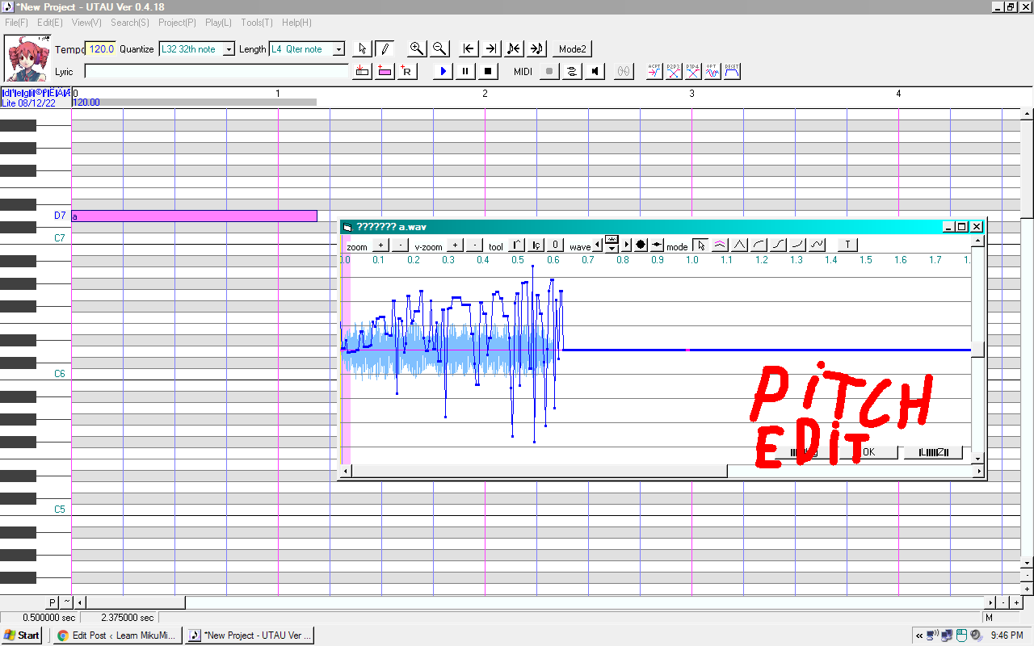Viewport: 1034px width, 646px height.
Task: Click the note-with-right-arrow icon
Action: 536,49
